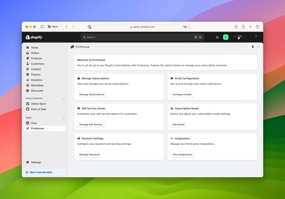Open a new Safari tab
Viewport: 285px width, 199px height.
click(250, 27)
